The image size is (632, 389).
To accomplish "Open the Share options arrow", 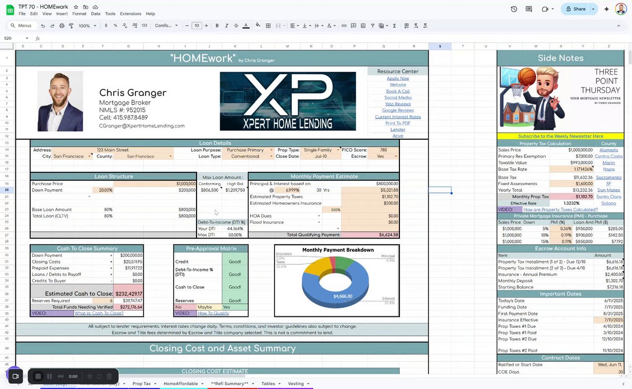I will [x=593, y=9].
